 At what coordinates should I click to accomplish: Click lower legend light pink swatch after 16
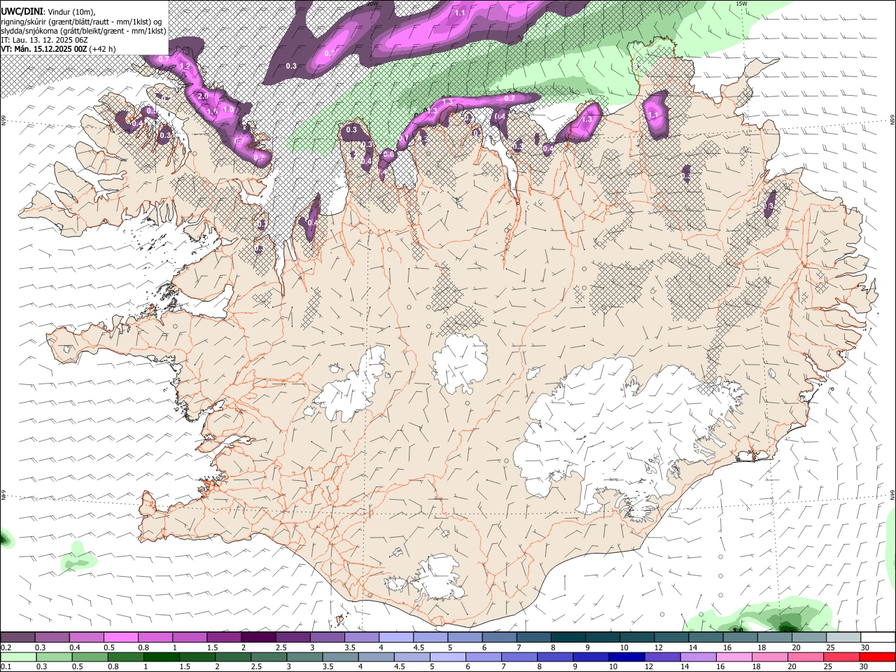(x=733, y=657)
